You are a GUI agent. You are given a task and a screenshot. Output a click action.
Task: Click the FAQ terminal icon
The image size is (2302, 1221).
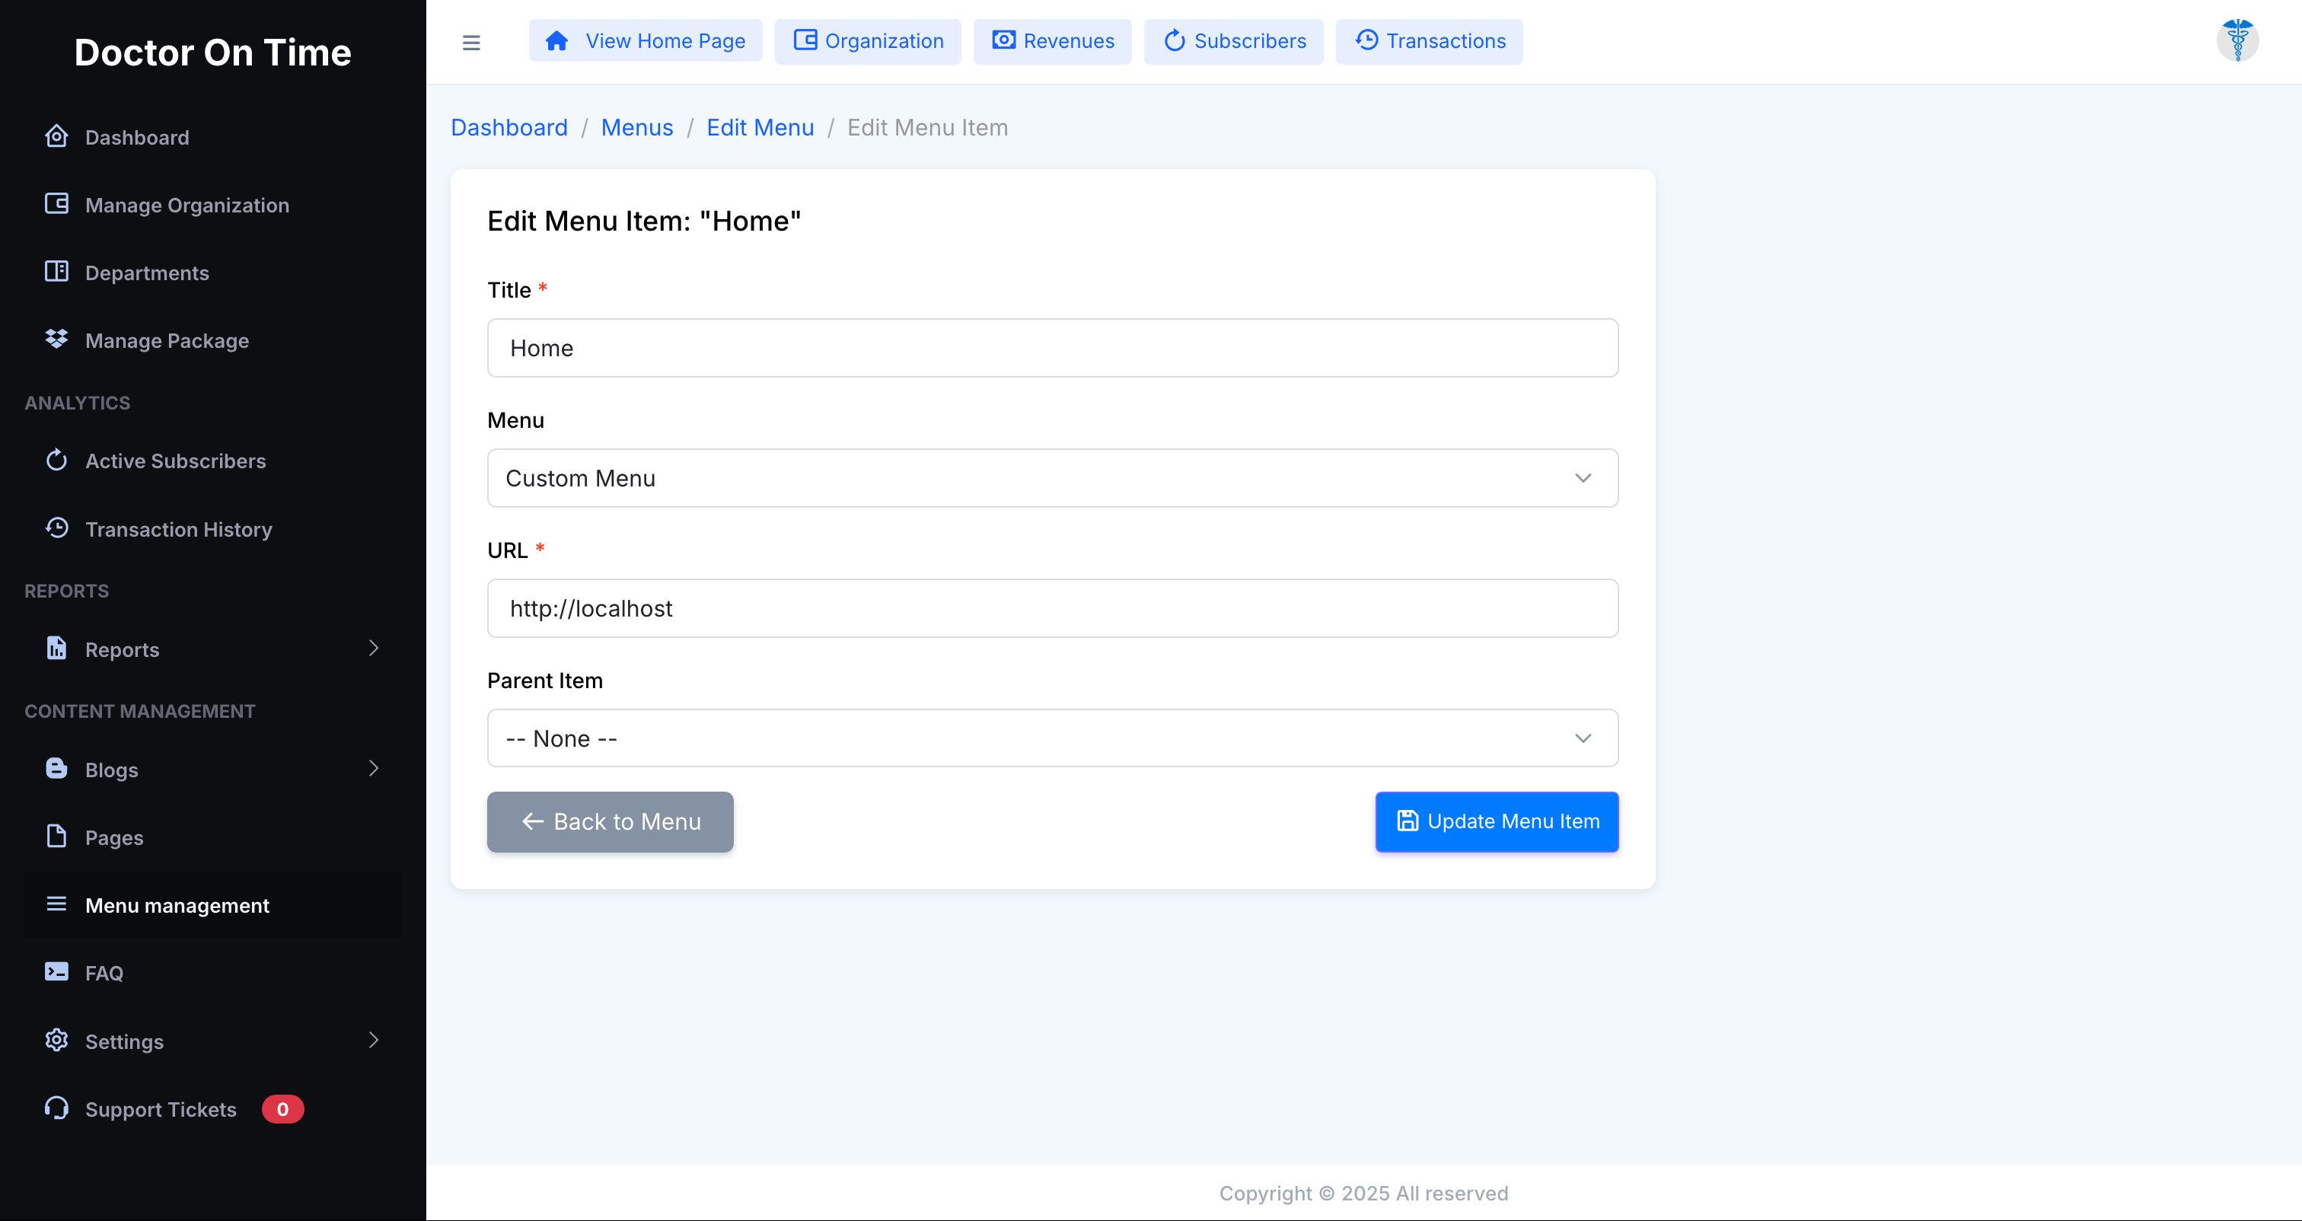(x=56, y=973)
